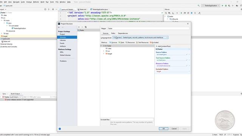Click the Maven toggle offline mode icon
Viewport: 242px width, 136px height.
tap(188, 13)
